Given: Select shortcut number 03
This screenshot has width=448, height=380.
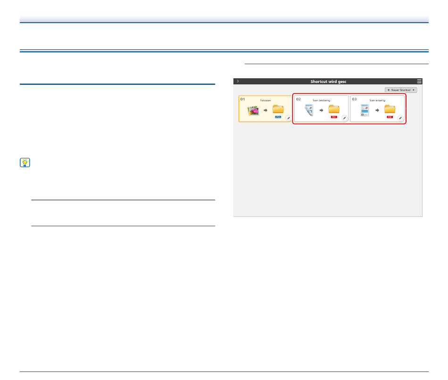Looking at the screenshot, I should [354, 99].
